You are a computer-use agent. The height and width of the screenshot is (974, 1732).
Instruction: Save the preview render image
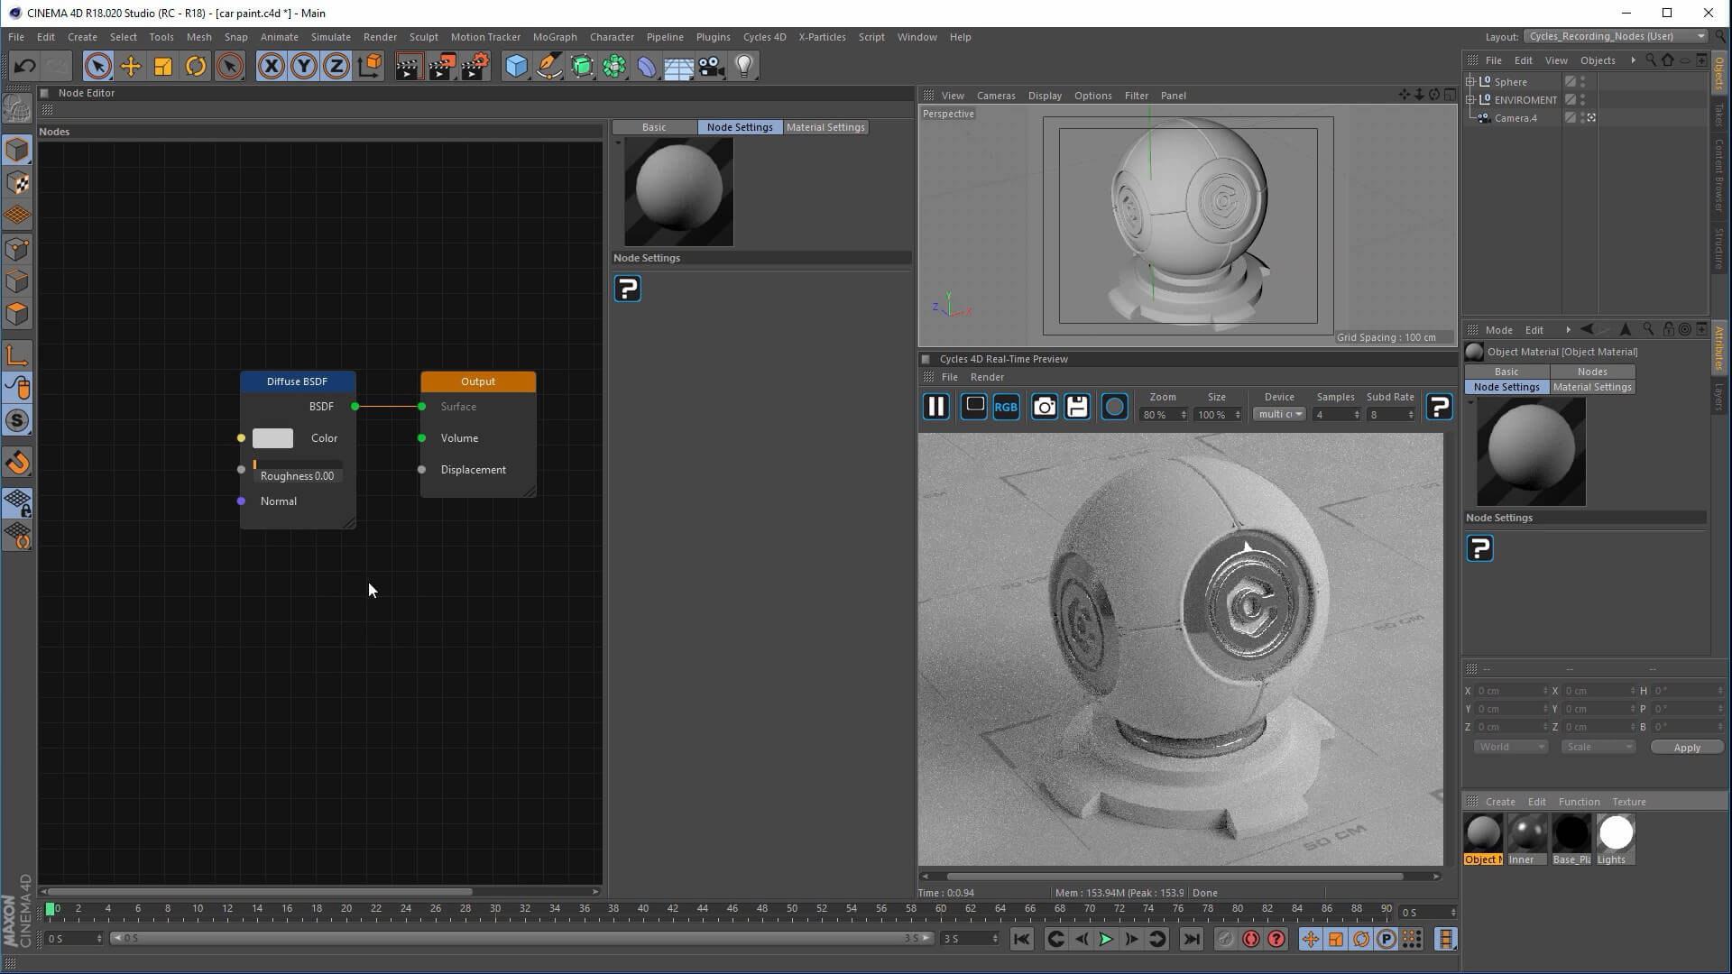tap(1077, 407)
